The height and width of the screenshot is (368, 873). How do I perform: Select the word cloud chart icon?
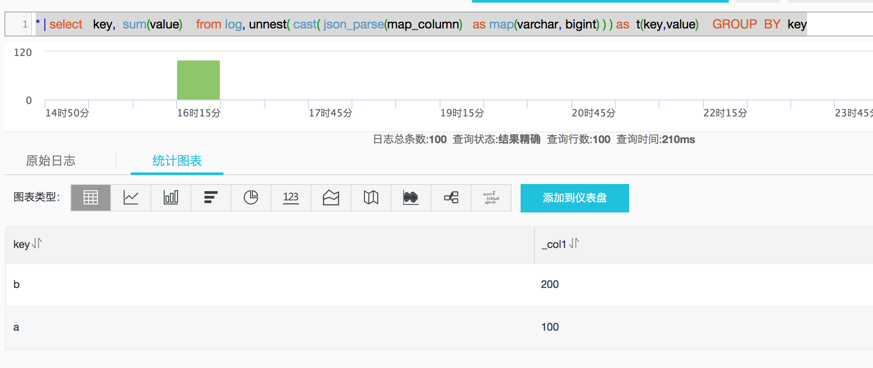coord(491,197)
